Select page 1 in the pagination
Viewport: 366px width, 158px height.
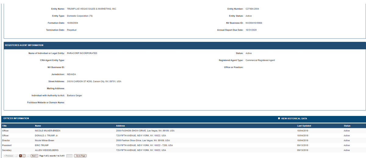click(20, 156)
